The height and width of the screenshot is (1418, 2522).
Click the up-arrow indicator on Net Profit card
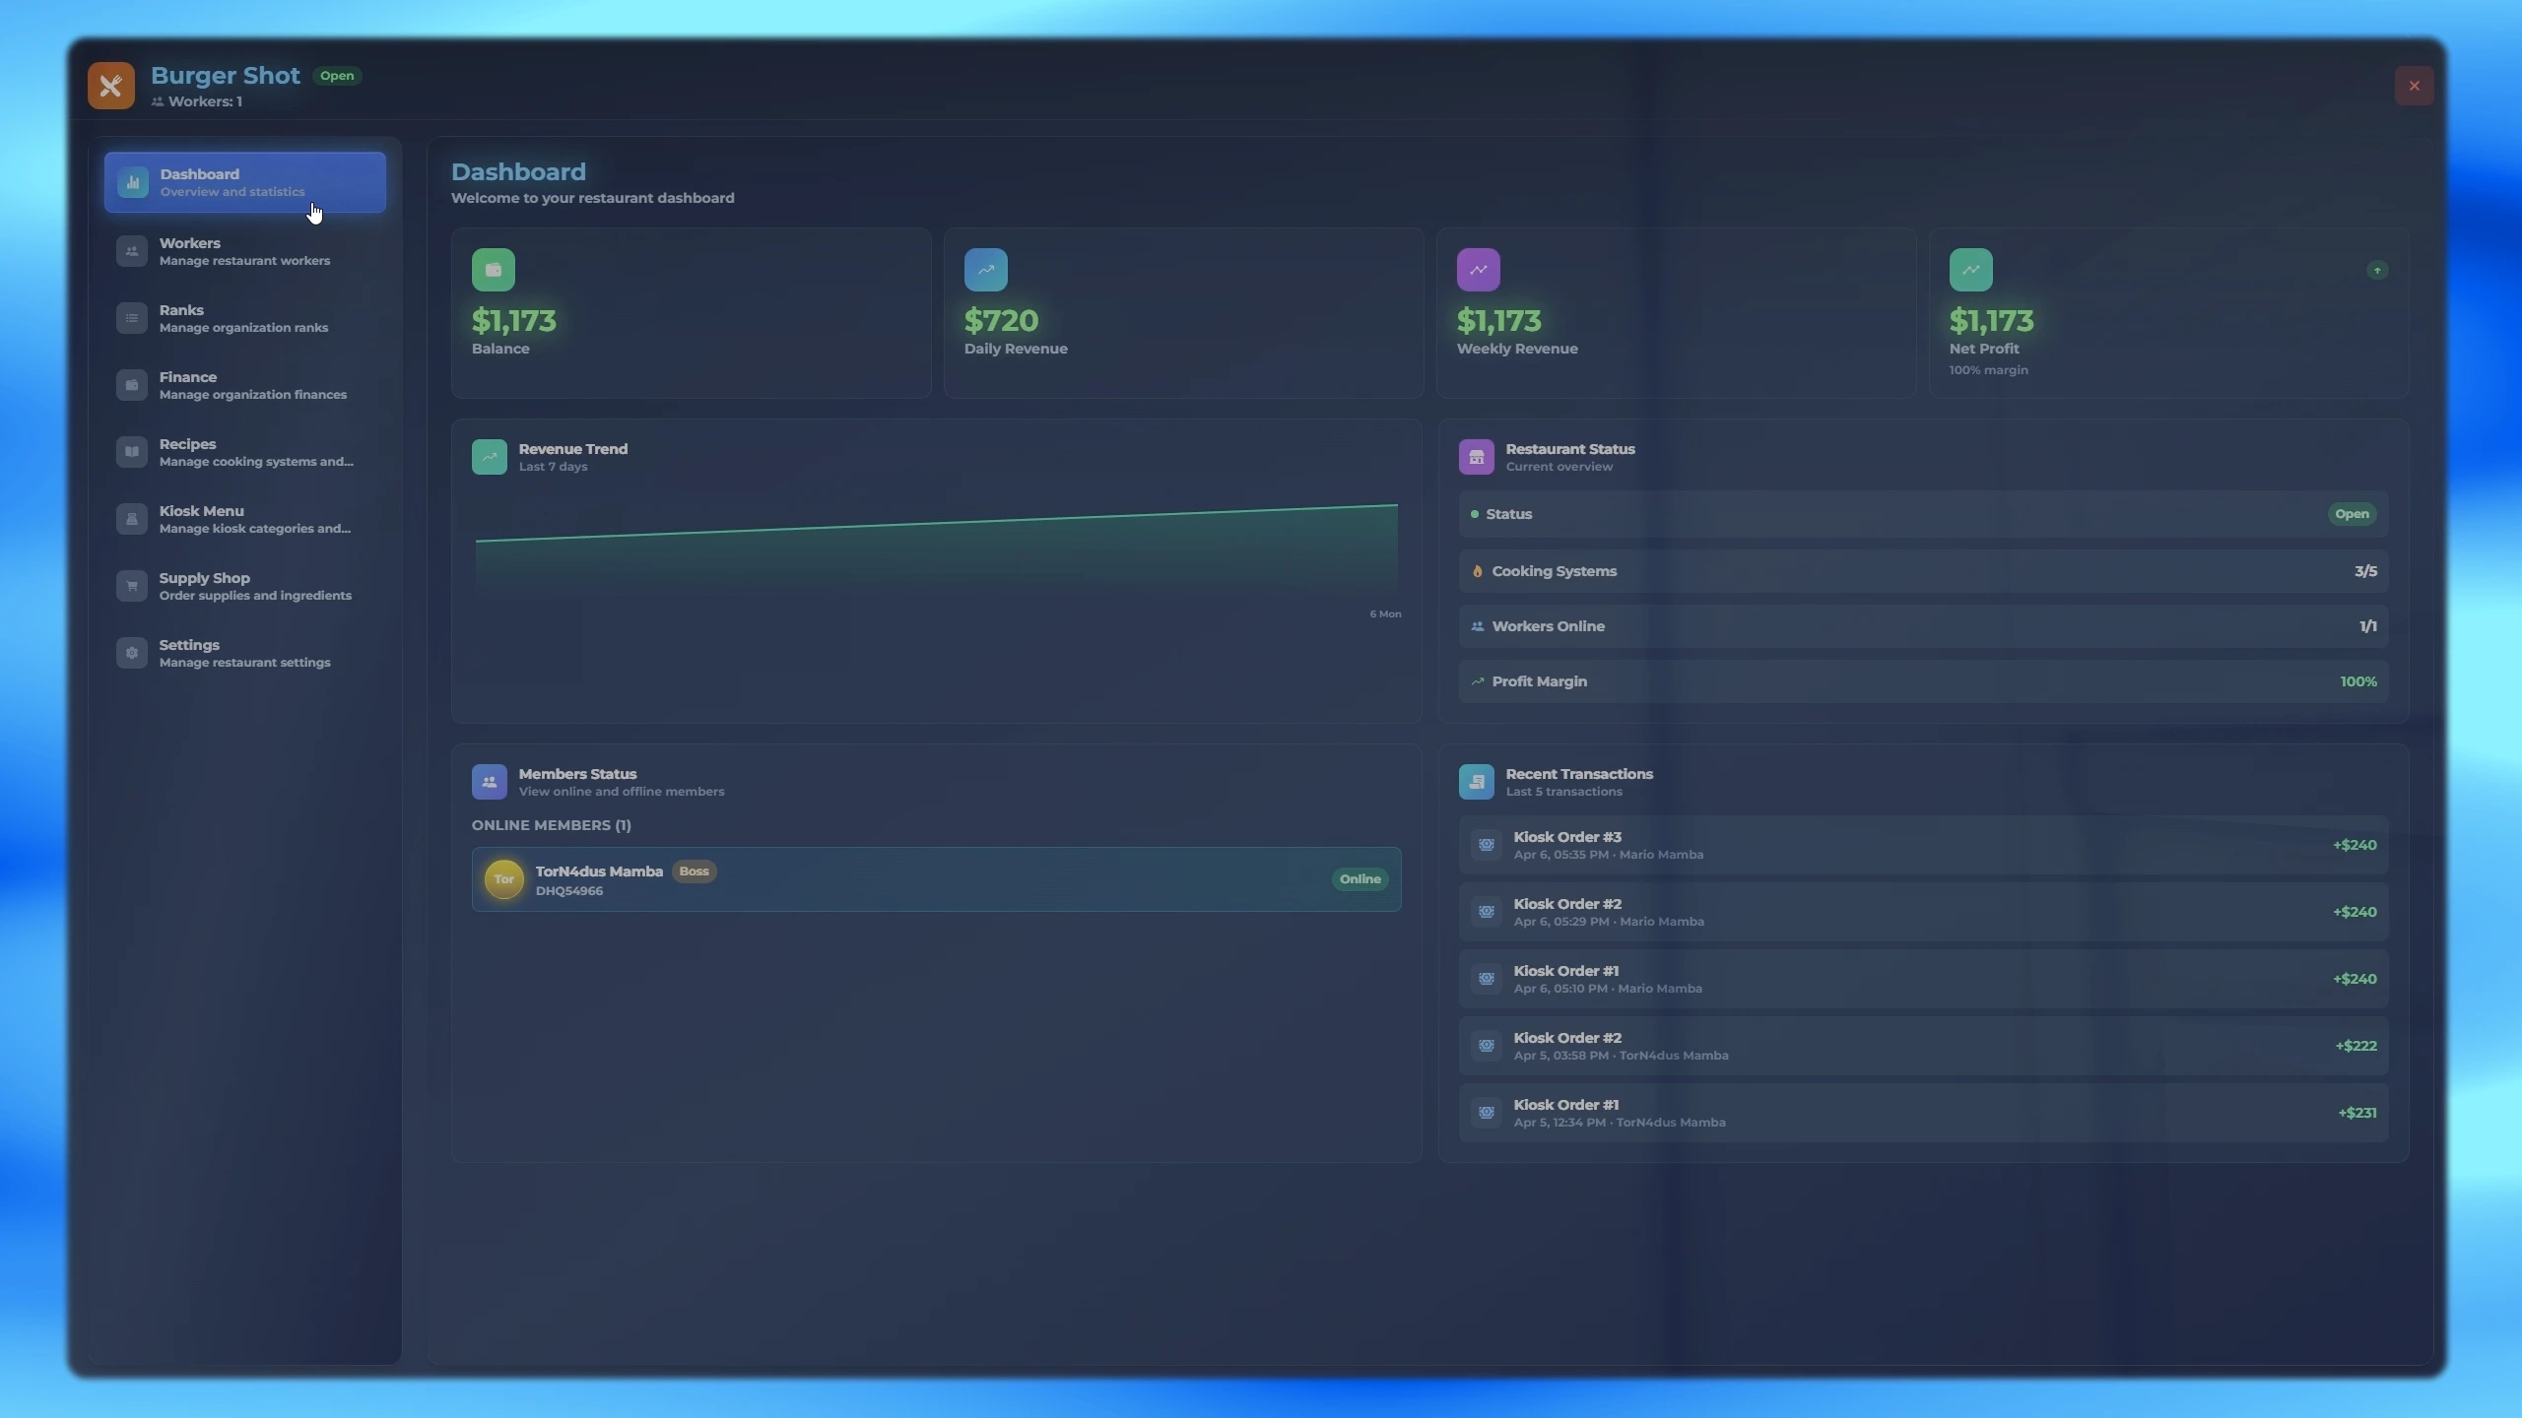pos(2377,270)
